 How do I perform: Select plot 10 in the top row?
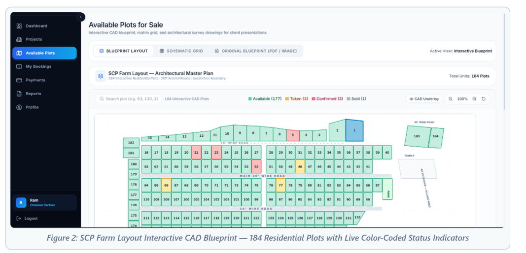(x=227, y=133)
